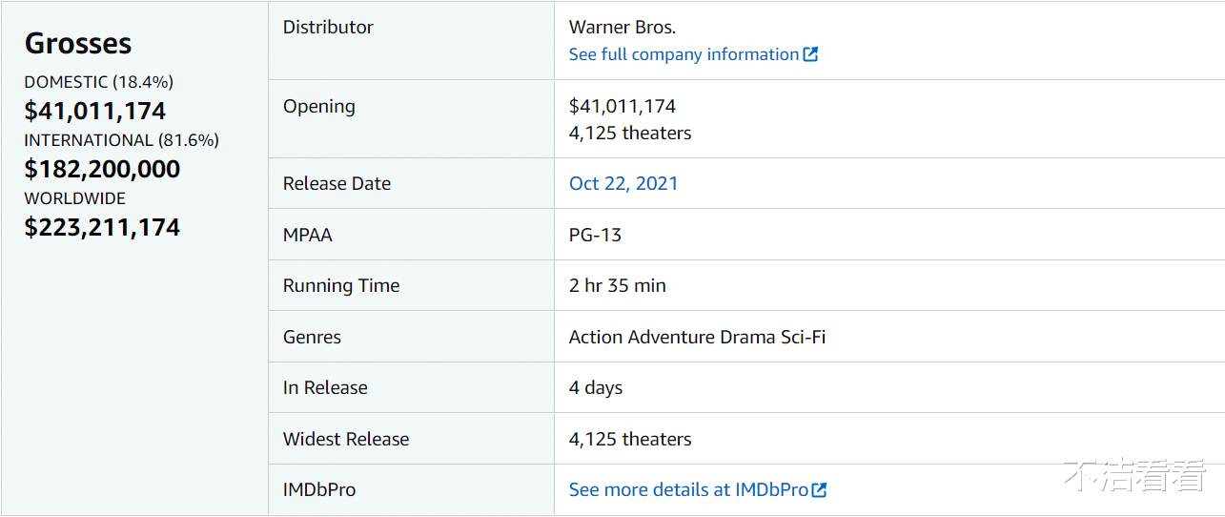Click the Genres row label

coord(312,337)
